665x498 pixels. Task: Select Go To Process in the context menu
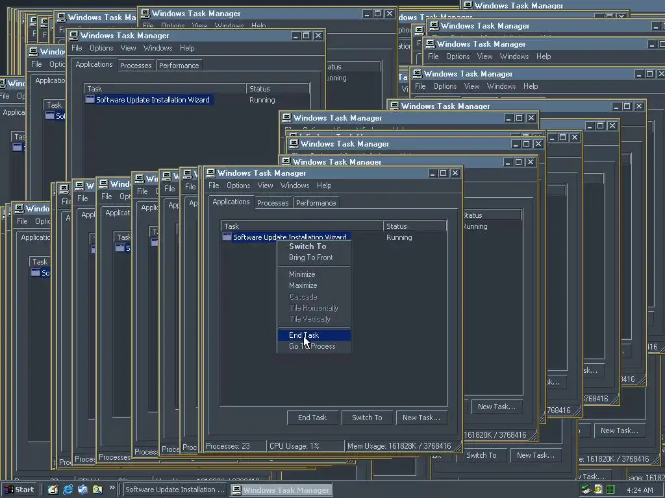tap(314, 346)
